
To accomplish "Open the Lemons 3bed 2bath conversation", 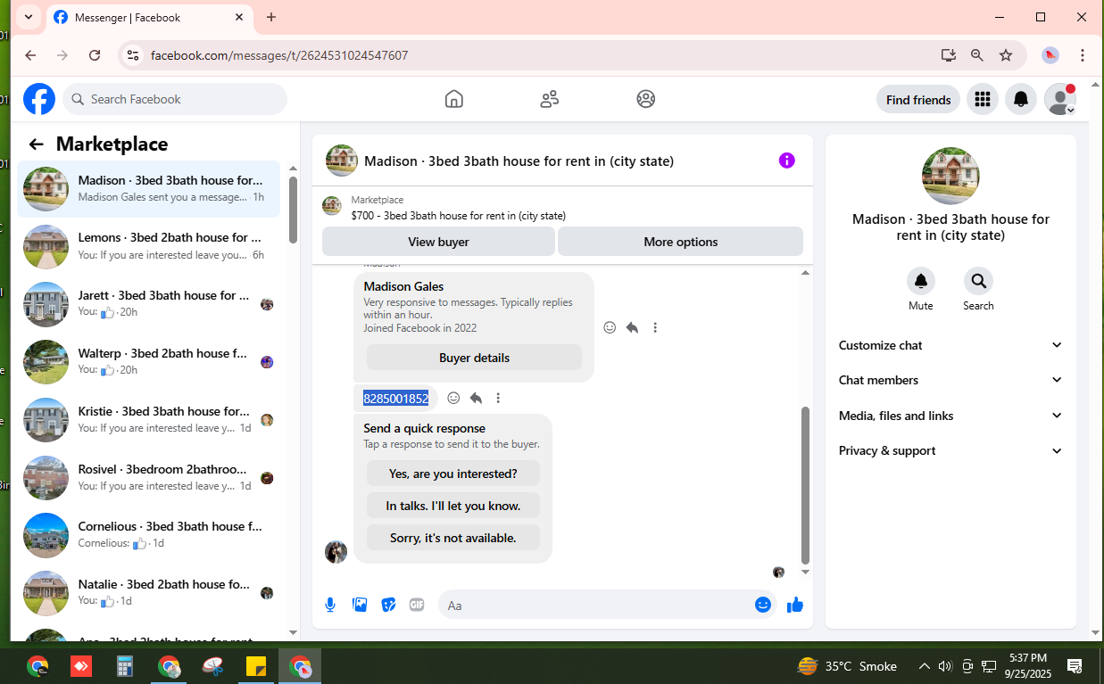I will point(149,246).
